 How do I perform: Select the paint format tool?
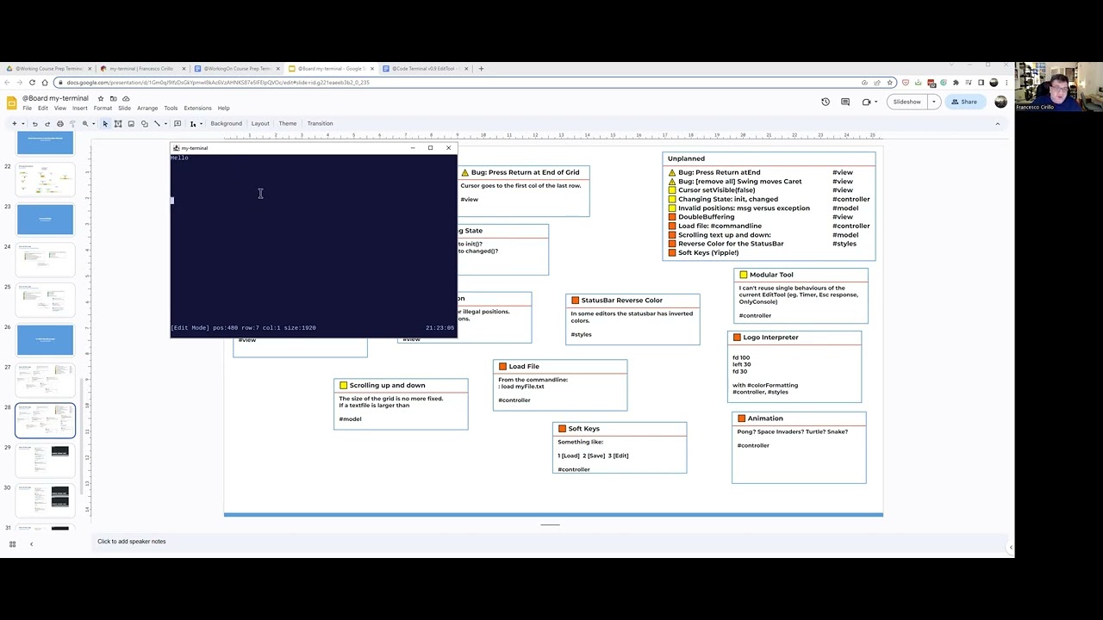[72, 123]
